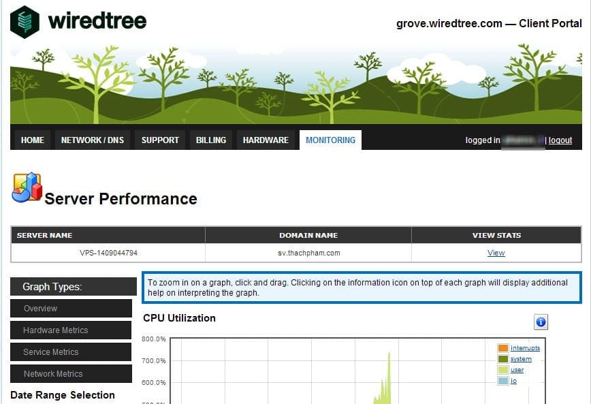Click the dark green system swatch
Viewport: 591px width, 404px height.
click(x=502, y=359)
